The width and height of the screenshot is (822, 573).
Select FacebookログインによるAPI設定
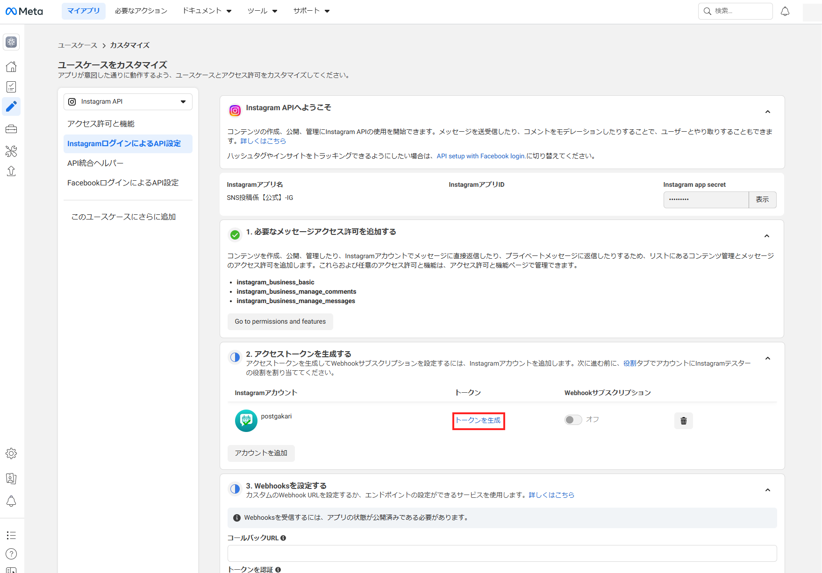click(x=128, y=183)
